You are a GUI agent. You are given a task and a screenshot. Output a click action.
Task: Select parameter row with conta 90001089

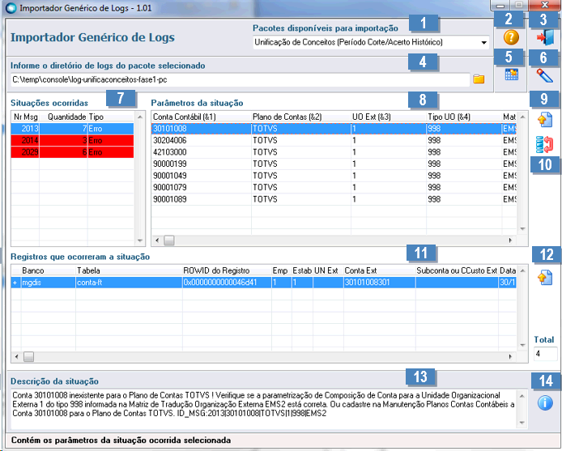(334, 199)
